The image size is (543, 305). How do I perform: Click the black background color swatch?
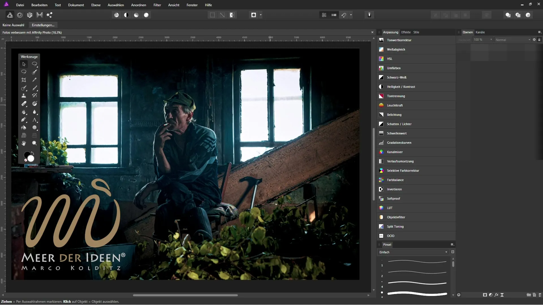pyautogui.click(x=27, y=154)
